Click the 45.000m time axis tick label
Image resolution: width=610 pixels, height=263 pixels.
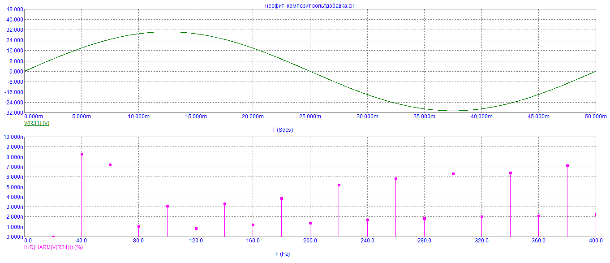[538, 116]
